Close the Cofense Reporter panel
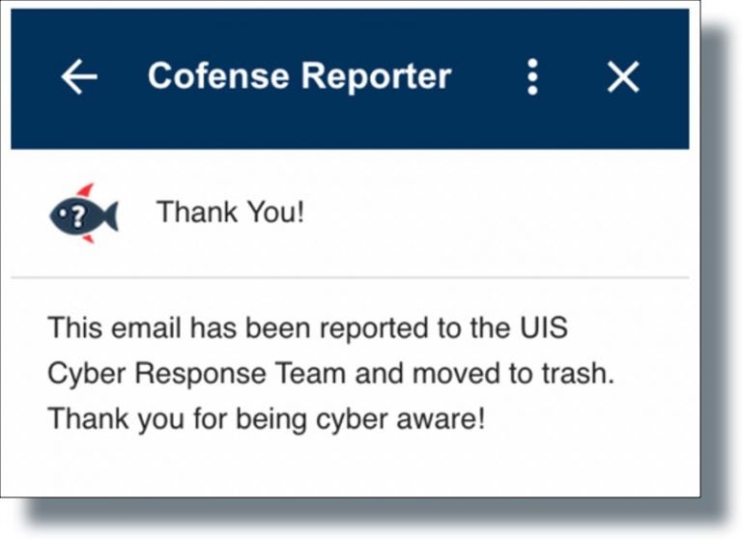Image resolution: width=742 pixels, height=539 pixels. (x=623, y=77)
